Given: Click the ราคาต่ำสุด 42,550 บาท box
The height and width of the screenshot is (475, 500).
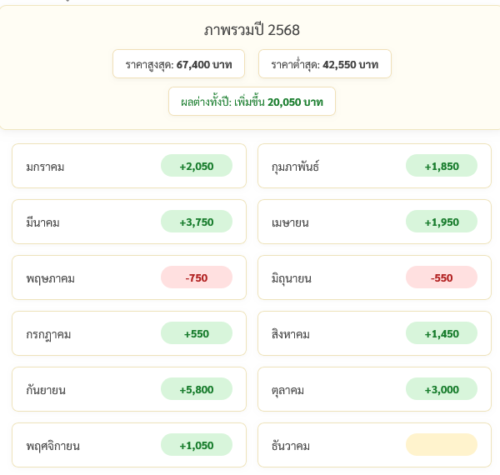Looking at the screenshot, I should [x=324, y=64].
